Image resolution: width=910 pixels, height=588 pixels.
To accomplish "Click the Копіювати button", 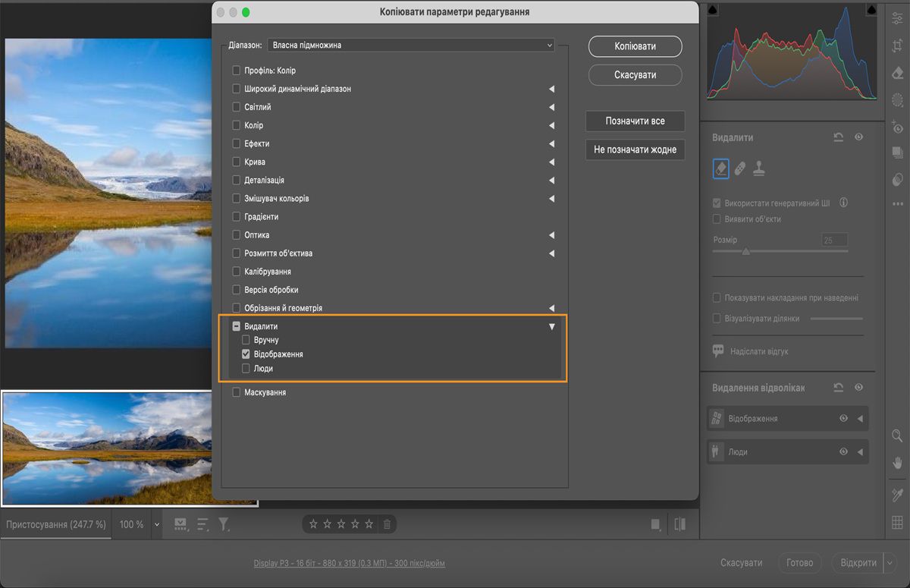I will pos(635,46).
